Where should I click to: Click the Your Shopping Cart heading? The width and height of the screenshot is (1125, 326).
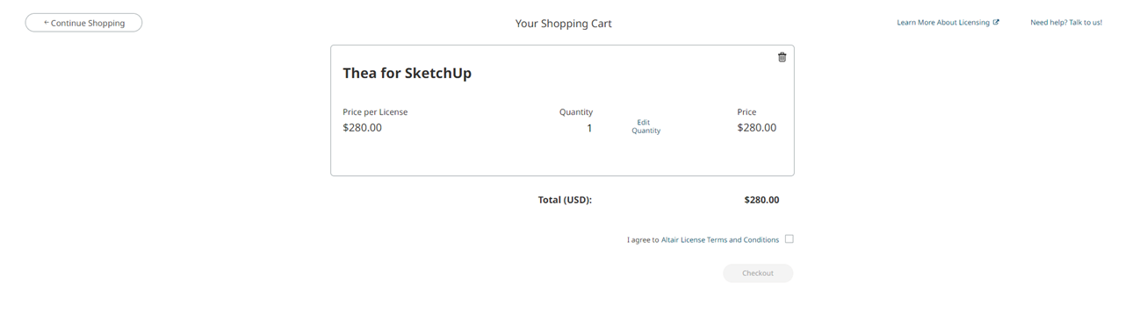(563, 24)
